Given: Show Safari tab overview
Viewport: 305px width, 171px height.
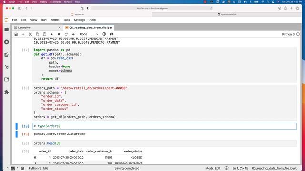Looking at the screenshot, I should (x=297, y=8).
